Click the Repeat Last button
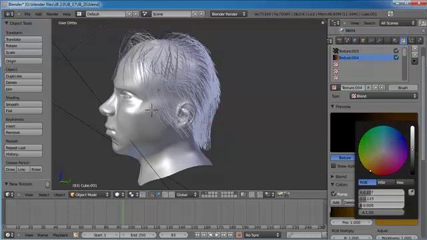This screenshot has height=240, width=427. point(23,147)
